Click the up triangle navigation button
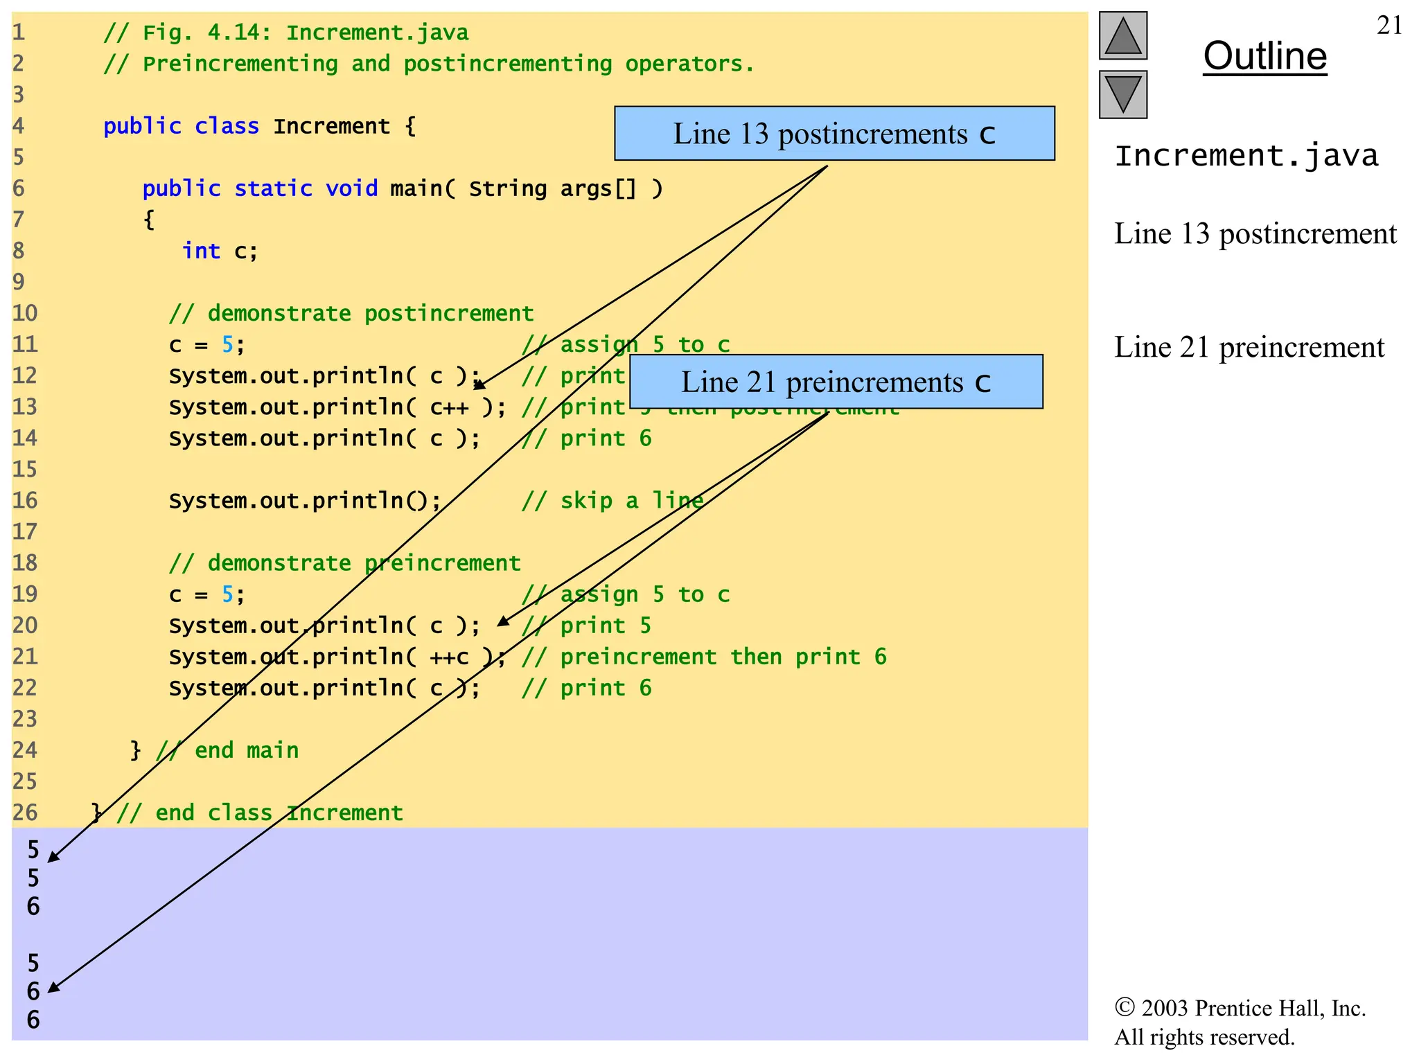Screen dimensions: 1419x1064 (1123, 36)
